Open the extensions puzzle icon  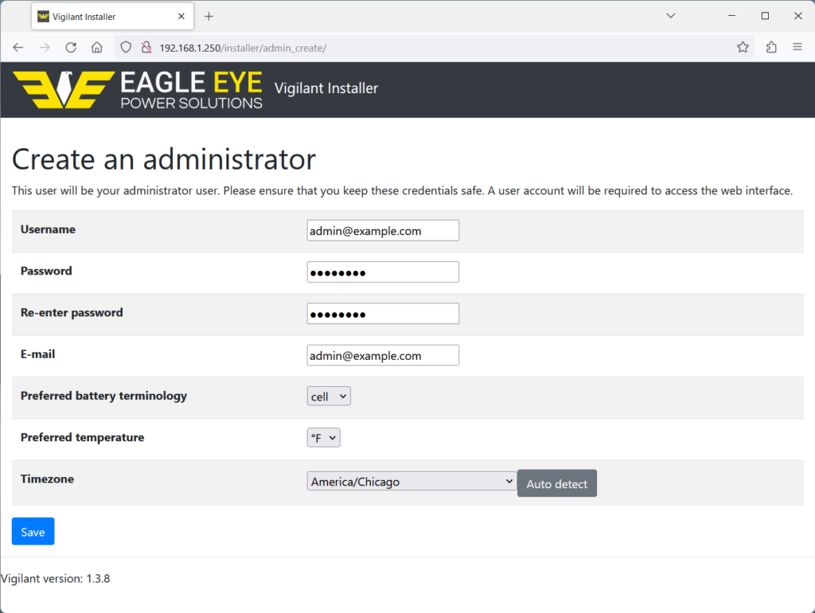[771, 47]
